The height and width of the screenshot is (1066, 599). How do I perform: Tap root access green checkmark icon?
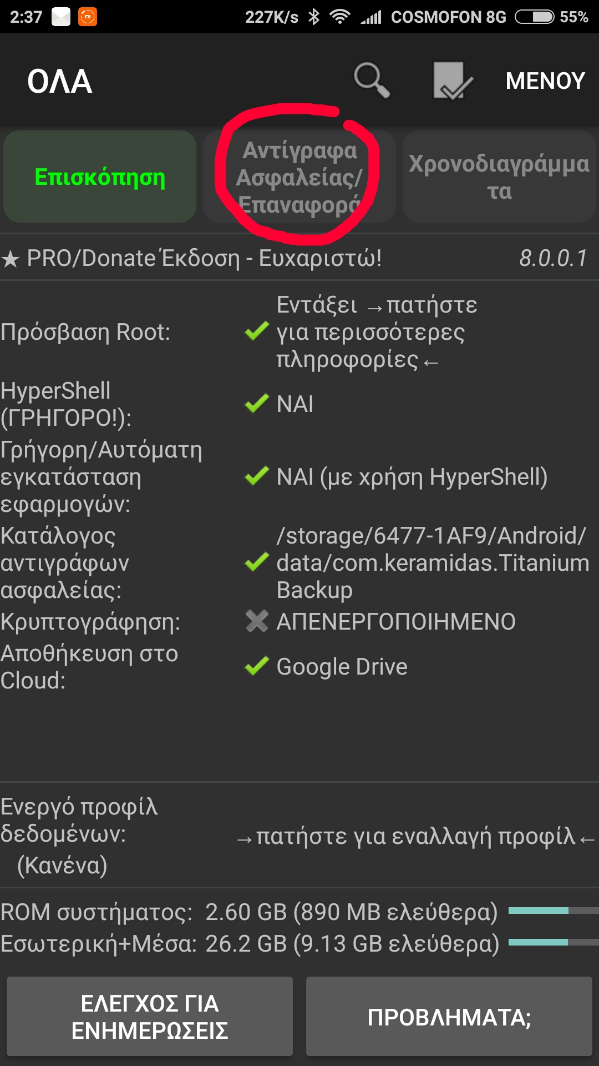click(257, 332)
